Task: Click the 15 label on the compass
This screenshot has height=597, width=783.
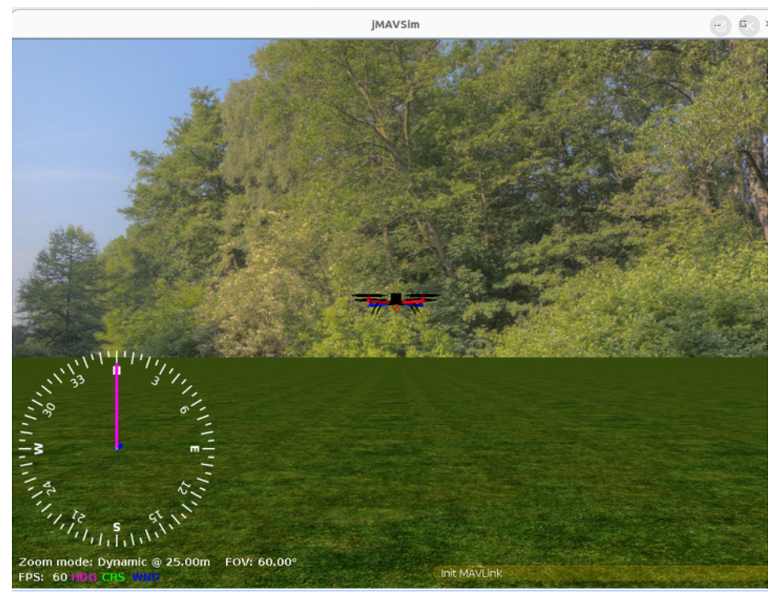Action: click(x=155, y=516)
